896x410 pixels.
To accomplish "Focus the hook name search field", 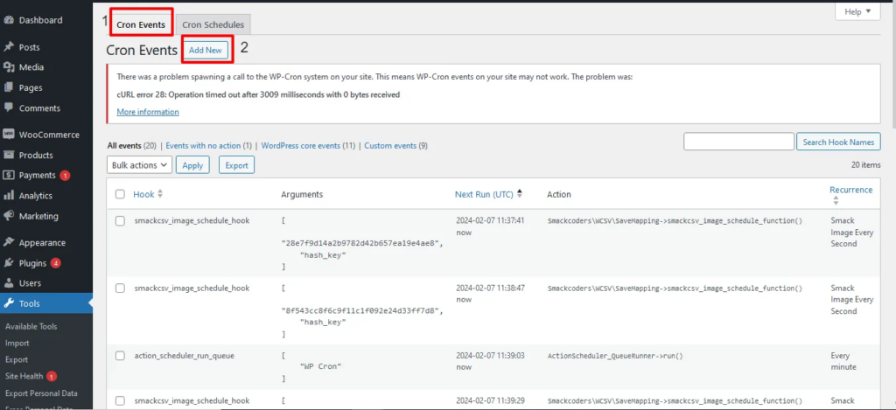I will (x=738, y=142).
